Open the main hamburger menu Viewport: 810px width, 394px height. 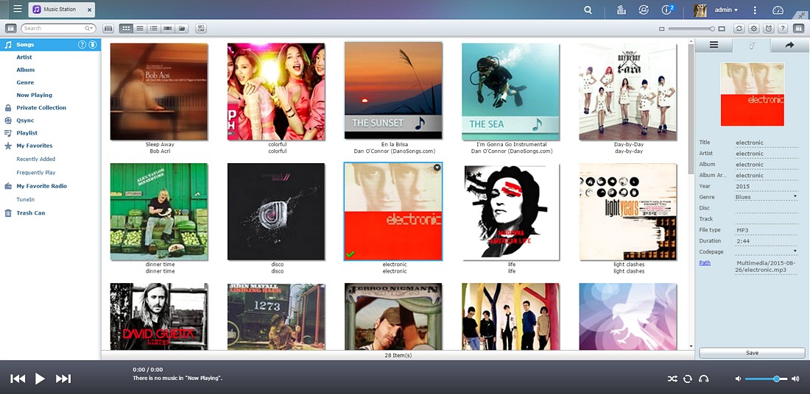click(x=18, y=9)
